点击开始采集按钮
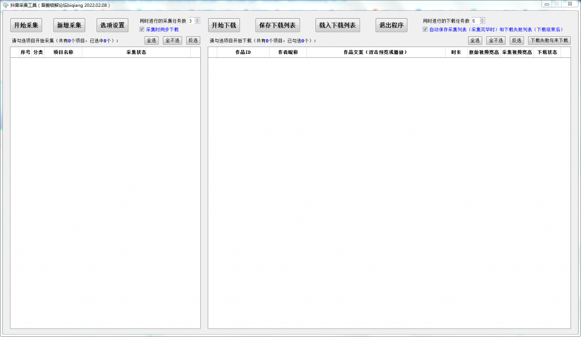Viewport: 581px width, 337px height. click(26, 25)
